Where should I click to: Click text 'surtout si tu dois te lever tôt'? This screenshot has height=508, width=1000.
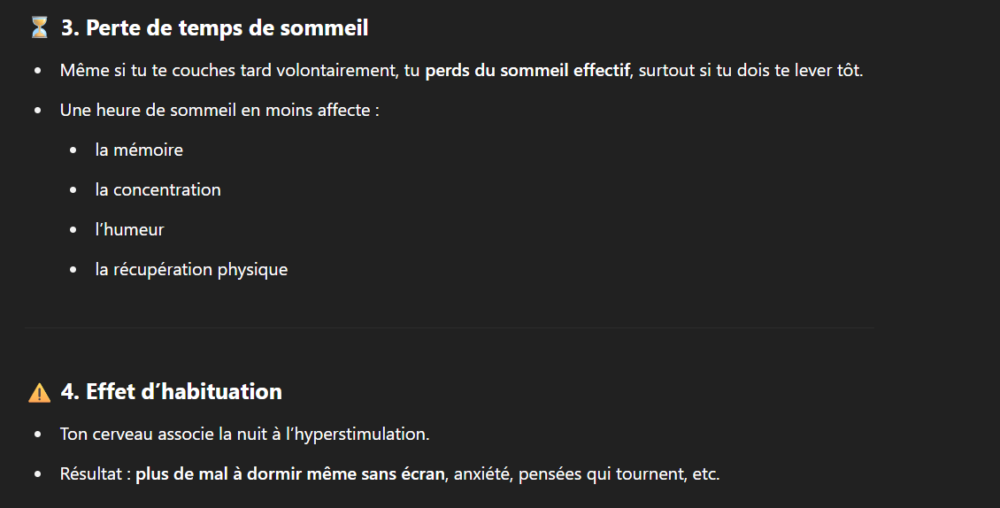point(750,70)
